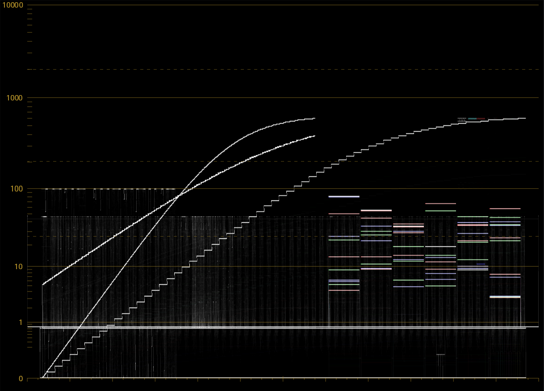Click the small teal segment near top-right staircase

(472, 118)
